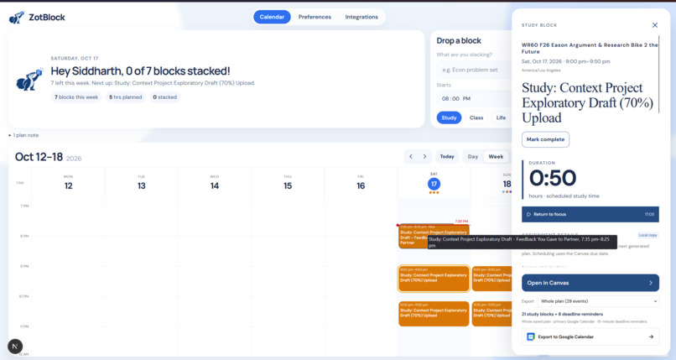Click the anteater mascot in the greeting card
Viewport: 676px width, 360px height.
pyautogui.click(x=29, y=80)
